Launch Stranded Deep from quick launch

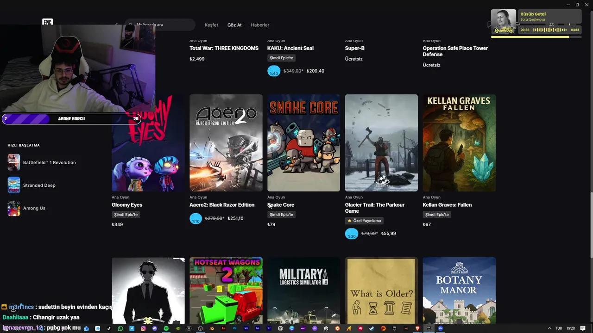(32, 185)
